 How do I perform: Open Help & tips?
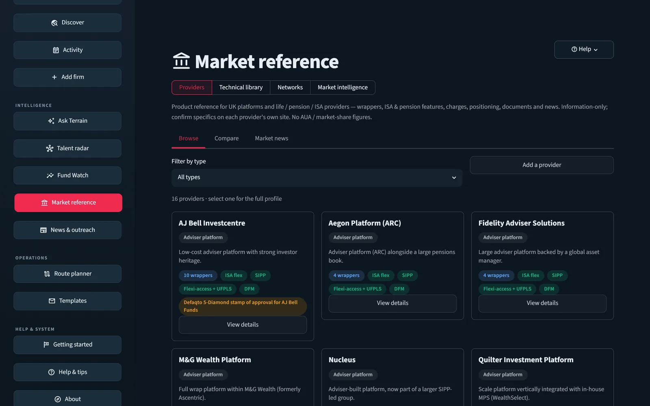tap(67, 372)
